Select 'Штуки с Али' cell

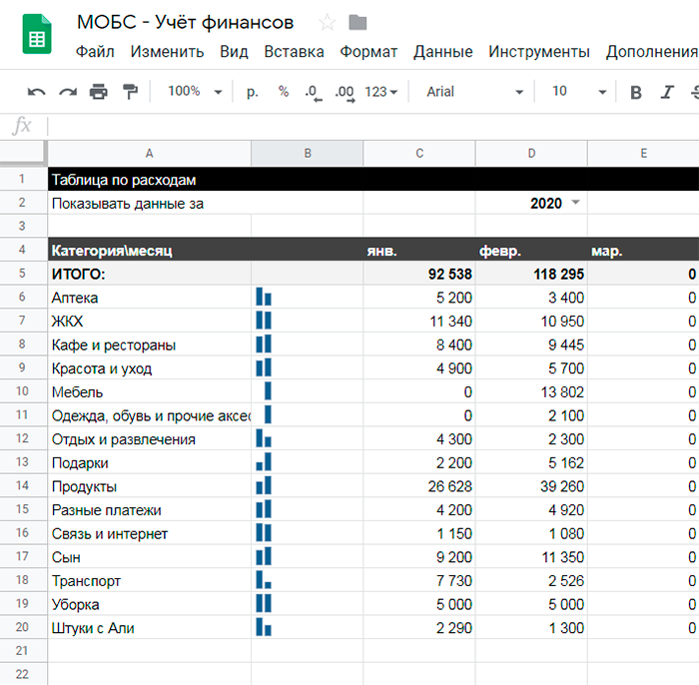coord(150,627)
